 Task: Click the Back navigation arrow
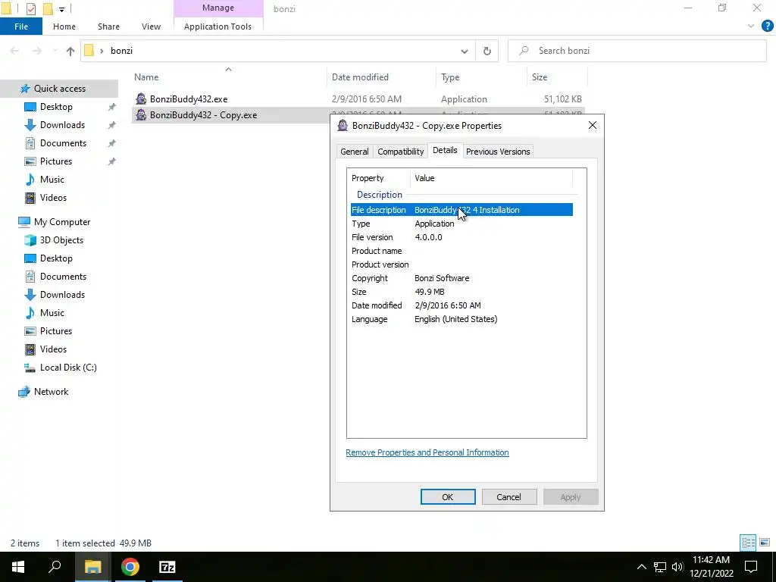[x=15, y=51]
